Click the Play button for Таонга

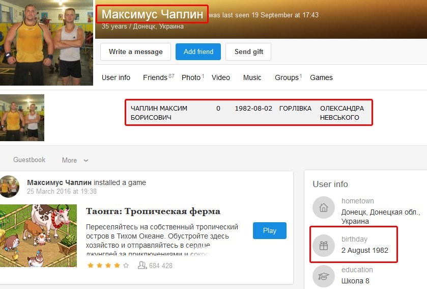(x=270, y=231)
